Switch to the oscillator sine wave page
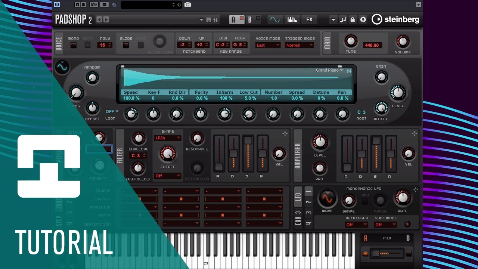 pyautogui.click(x=274, y=19)
